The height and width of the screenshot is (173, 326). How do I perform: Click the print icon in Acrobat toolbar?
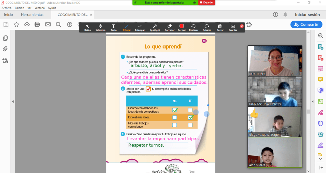37,24
